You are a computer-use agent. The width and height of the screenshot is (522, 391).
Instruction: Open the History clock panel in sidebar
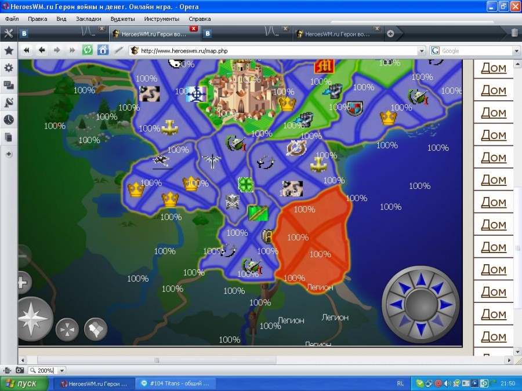coord(9,120)
